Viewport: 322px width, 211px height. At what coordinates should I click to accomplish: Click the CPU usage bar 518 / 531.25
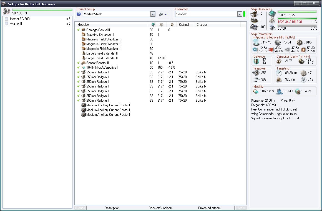pos(297,12)
